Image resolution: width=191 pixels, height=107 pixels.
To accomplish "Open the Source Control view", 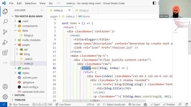I will (x=5, y=32).
